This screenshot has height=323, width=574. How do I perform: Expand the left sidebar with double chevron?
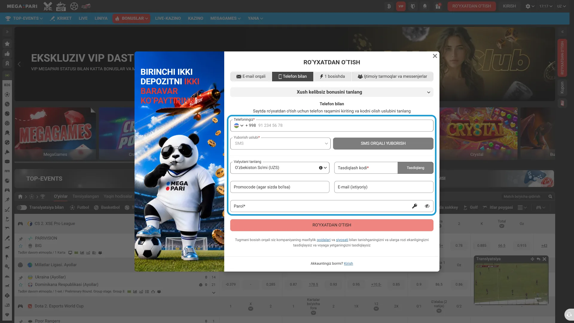click(x=7, y=32)
